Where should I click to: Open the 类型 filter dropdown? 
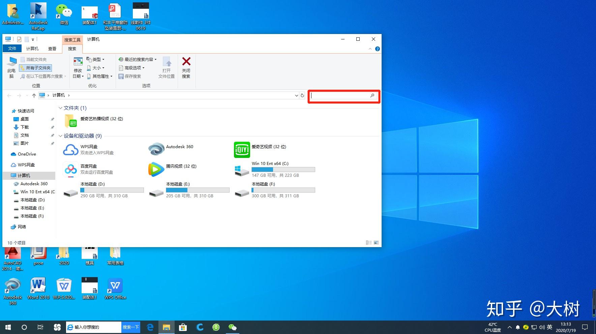tap(95, 59)
